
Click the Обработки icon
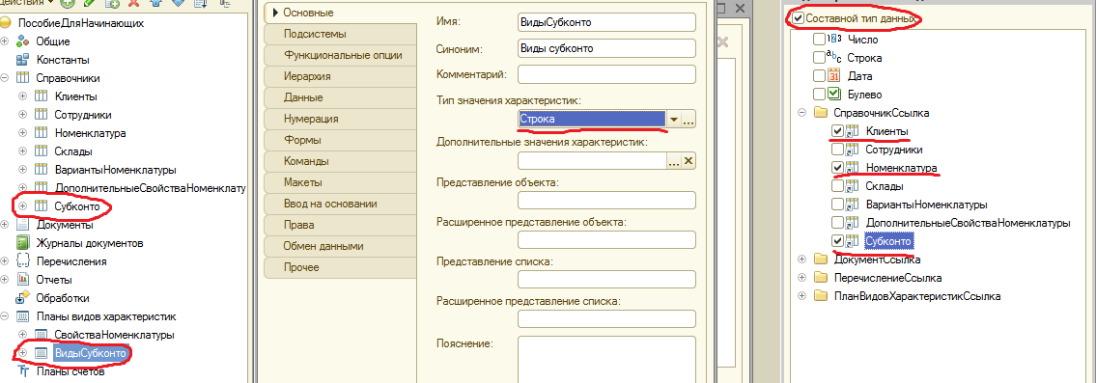[22, 298]
